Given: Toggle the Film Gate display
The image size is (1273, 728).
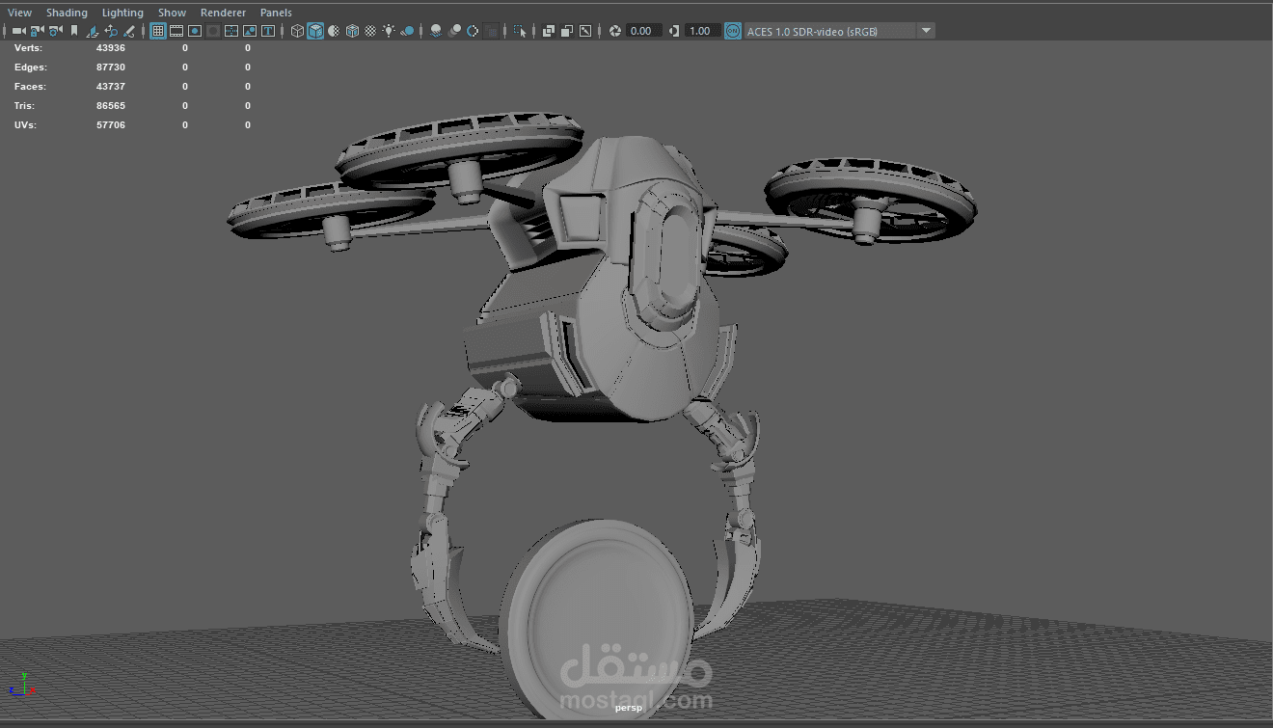Looking at the screenshot, I should point(176,31).
